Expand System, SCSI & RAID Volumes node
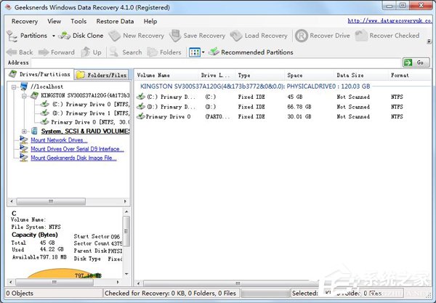The height and width of the screenshot is (303, 436). tap(25, 132)
